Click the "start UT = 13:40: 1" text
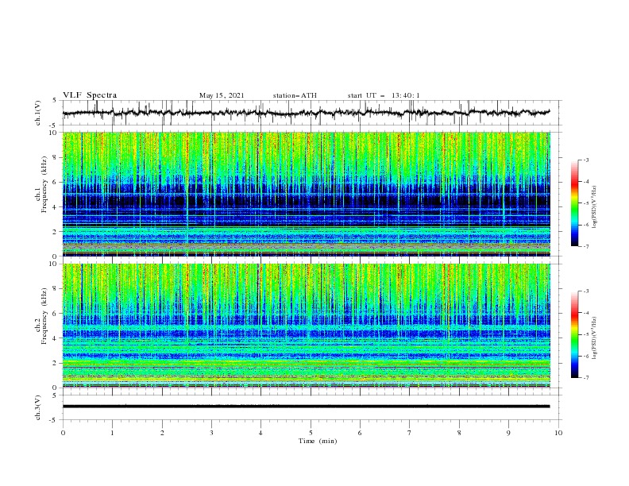 384,95
